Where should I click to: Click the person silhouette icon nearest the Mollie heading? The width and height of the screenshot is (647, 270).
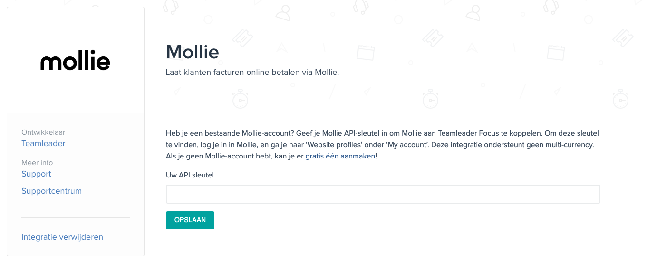point(282,13)
